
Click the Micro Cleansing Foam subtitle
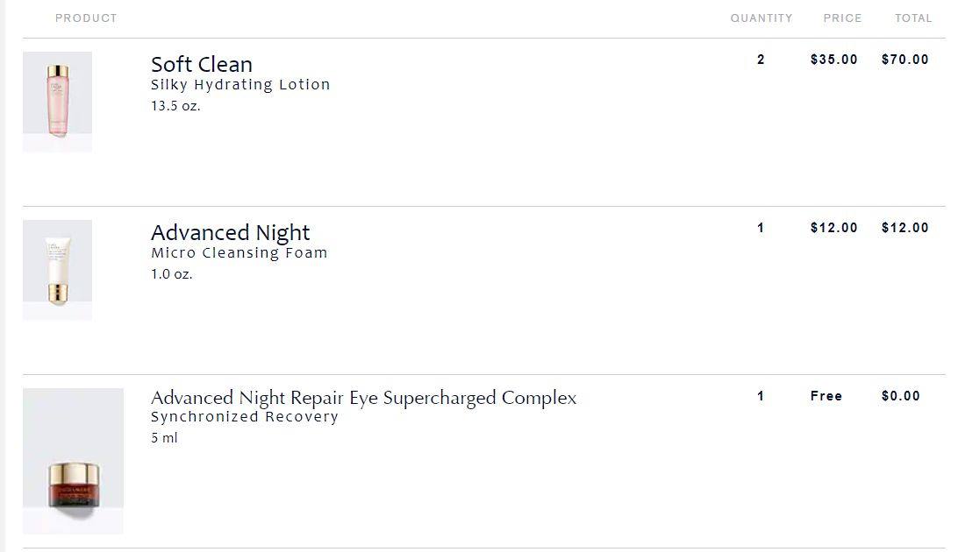tap(239, 252)
